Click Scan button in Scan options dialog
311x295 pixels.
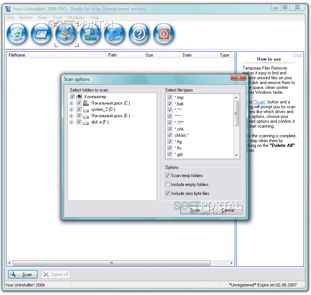point(195,210)
